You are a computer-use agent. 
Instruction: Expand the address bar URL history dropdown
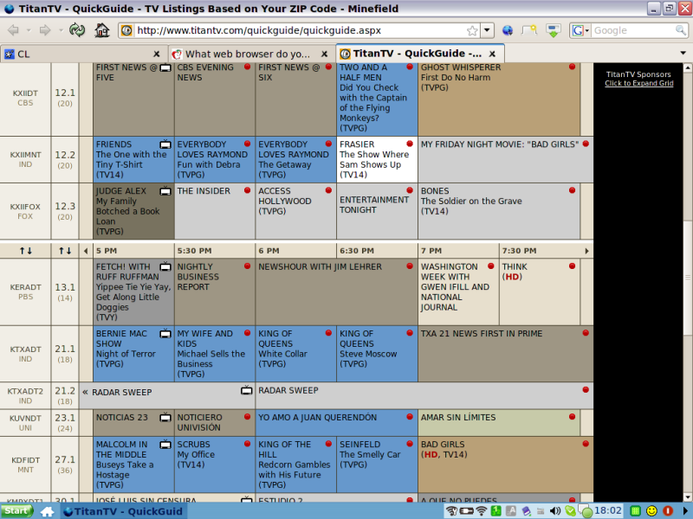(487, 30)
